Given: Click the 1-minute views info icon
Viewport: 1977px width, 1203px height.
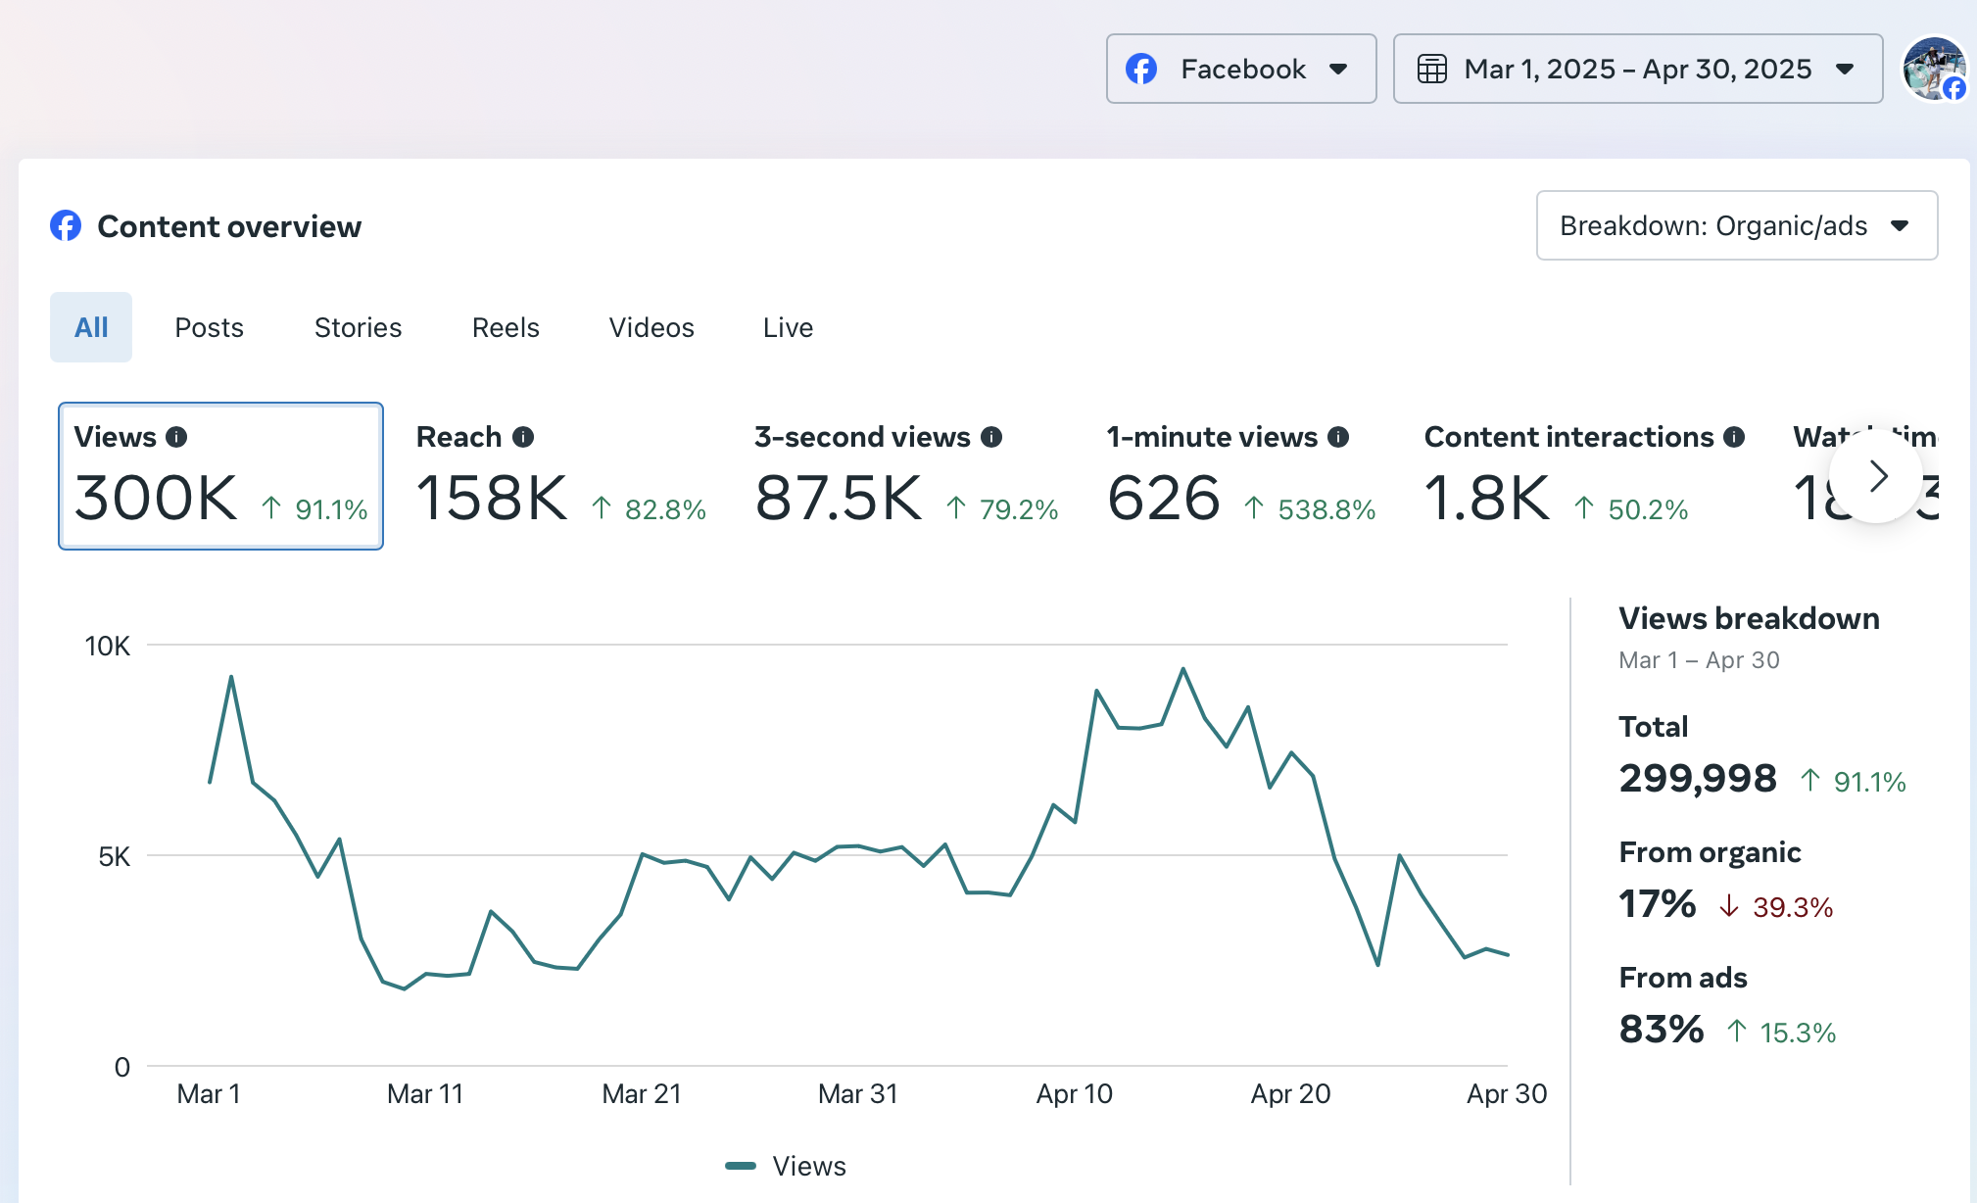Looking at the screenshot, I should [1338, 437].
